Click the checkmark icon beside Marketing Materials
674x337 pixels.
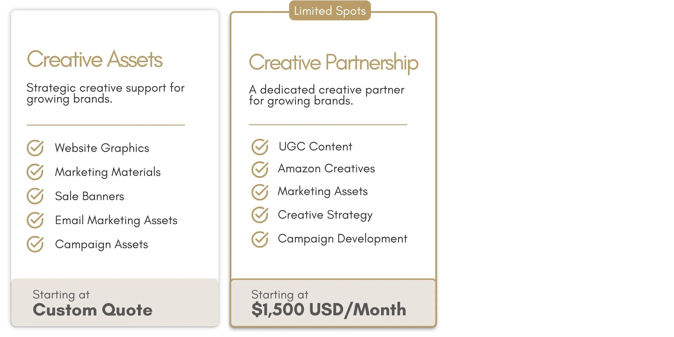[x=35, y=172]
